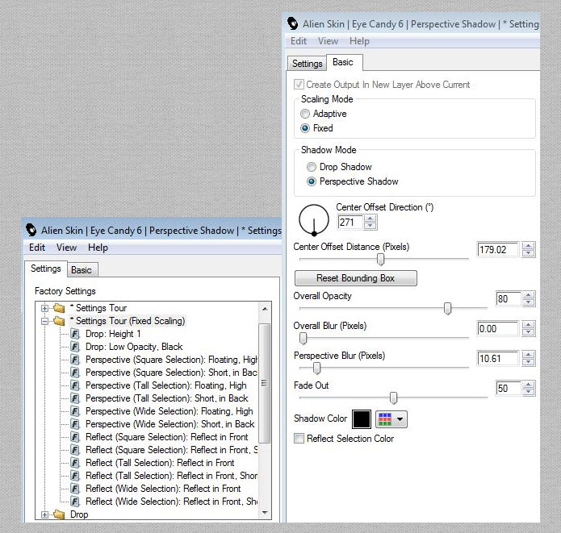Click the F icon beside Drop: Low Opacity, Black
Image resolution: width=561 pixels, height=533 pixels.
pos(75,347)
